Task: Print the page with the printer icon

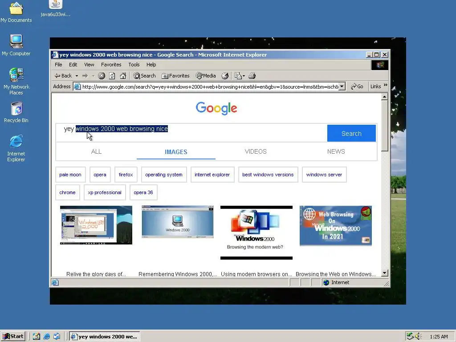Action: click(x=252, y=76)
